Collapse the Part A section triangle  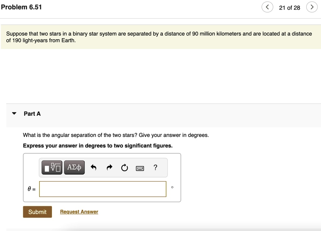14,113
